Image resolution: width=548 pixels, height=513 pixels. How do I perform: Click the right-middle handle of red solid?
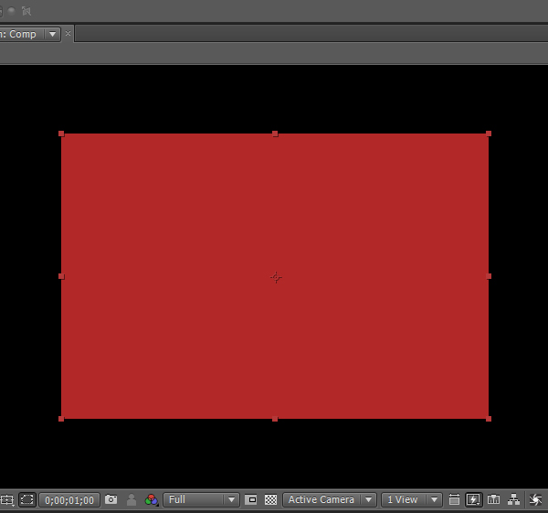(489, 276)
